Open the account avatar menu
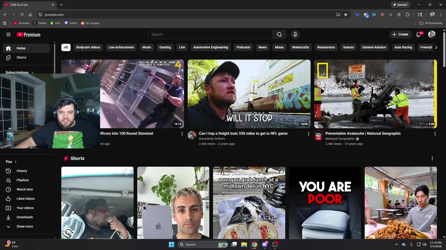The width and height of the screenshot is (446, 250). coord(432,34)
